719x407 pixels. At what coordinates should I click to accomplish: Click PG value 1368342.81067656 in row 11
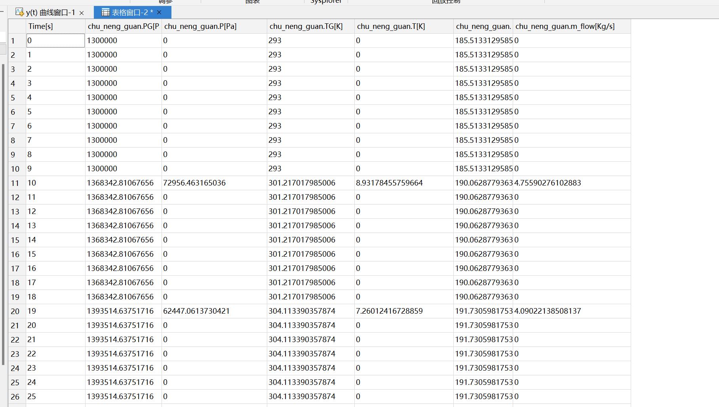[x=124, y=183]
